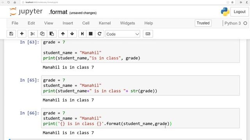250x140 pixels.
Task: Run the current cell icon
Action: click(x=82, y=34)
